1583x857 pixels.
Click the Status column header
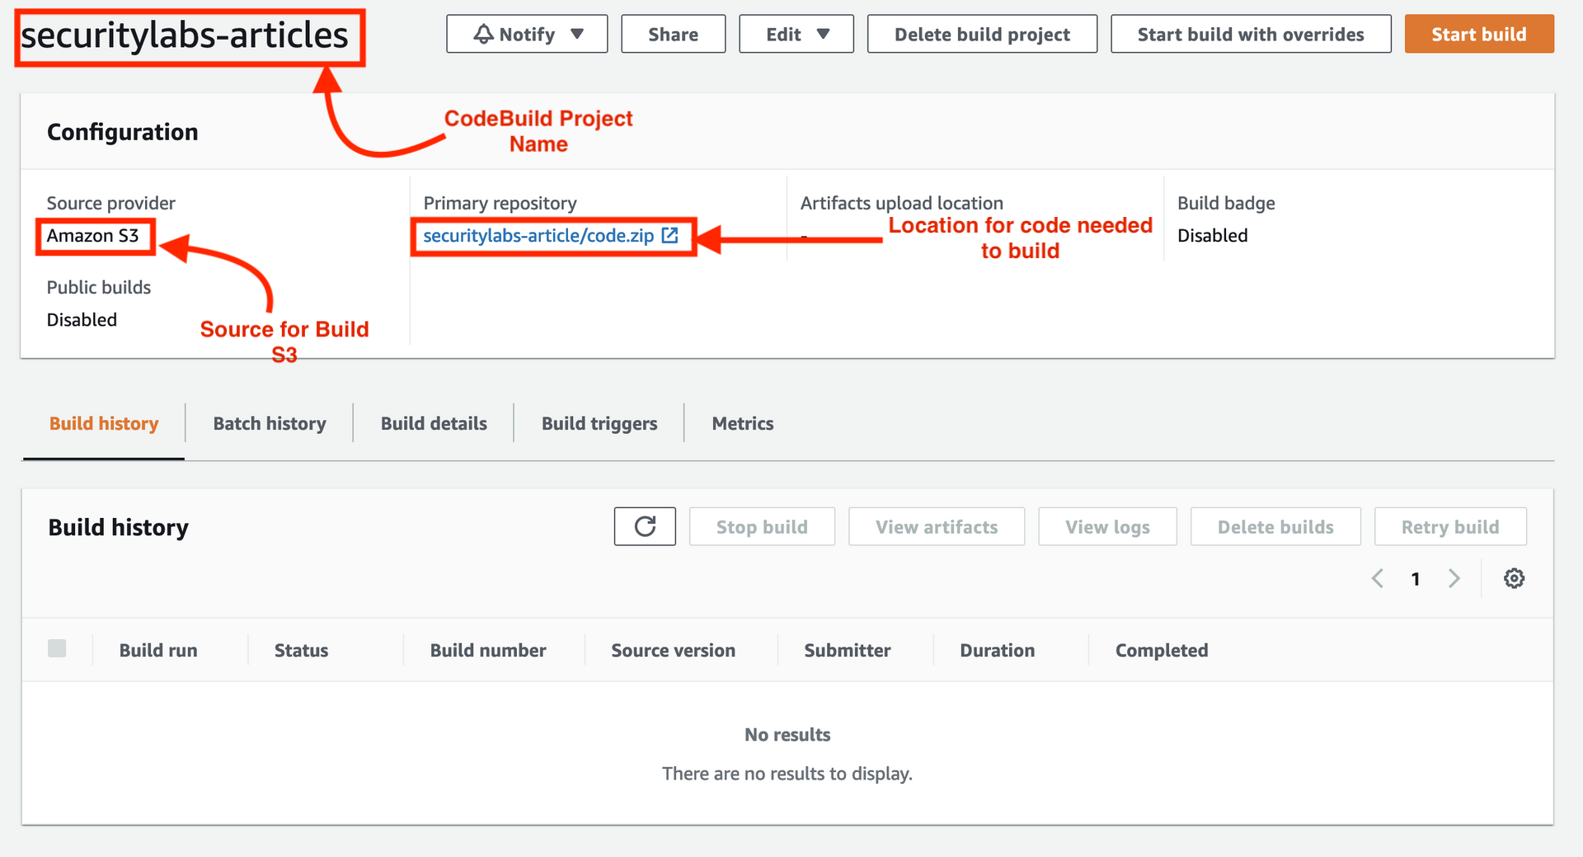pos(301,650)
